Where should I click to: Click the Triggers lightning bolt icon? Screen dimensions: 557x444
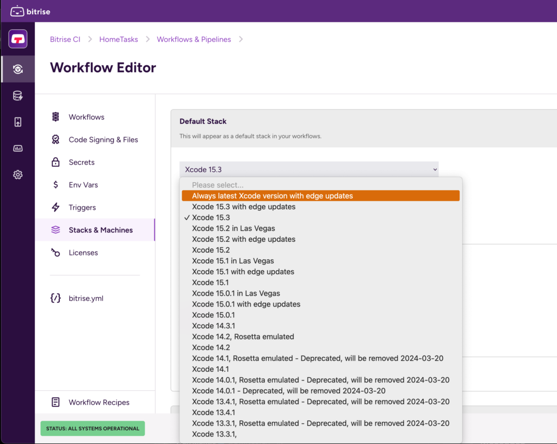[55, 207]
